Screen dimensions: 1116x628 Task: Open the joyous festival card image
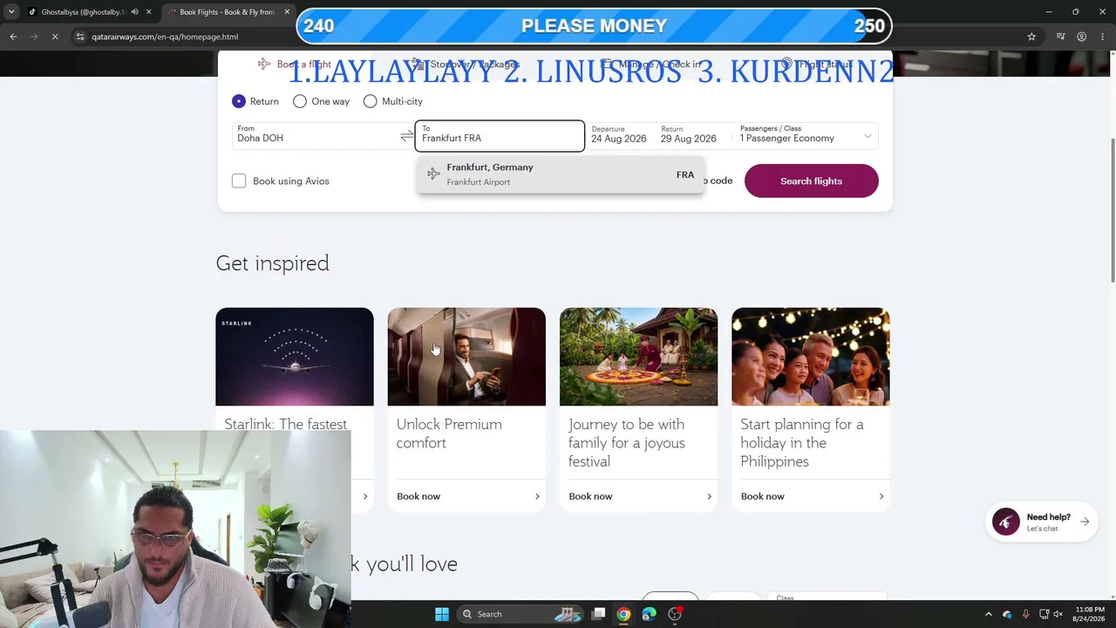pos(638,357)
